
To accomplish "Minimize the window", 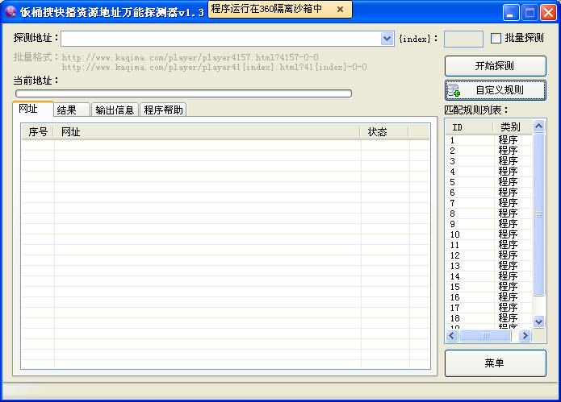I will pyautogui.click(x=511, y=13).
